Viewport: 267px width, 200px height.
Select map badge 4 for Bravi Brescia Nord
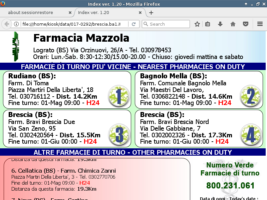(x=251, y=135)
